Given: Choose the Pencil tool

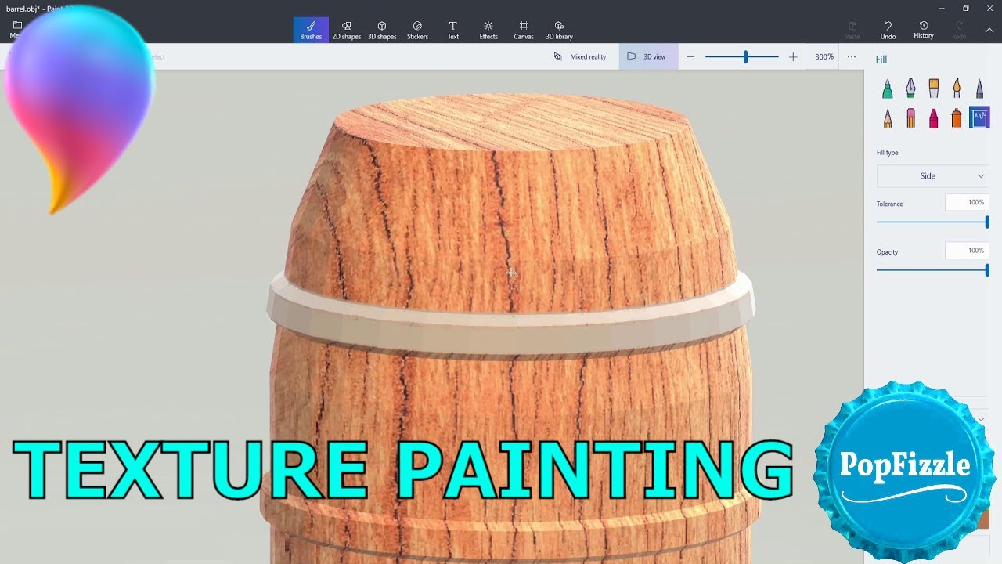Looking at the screenshot, I should tap(887, 118).
